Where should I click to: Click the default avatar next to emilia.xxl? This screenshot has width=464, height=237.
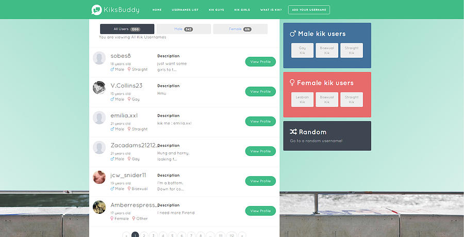click(99, 118)
